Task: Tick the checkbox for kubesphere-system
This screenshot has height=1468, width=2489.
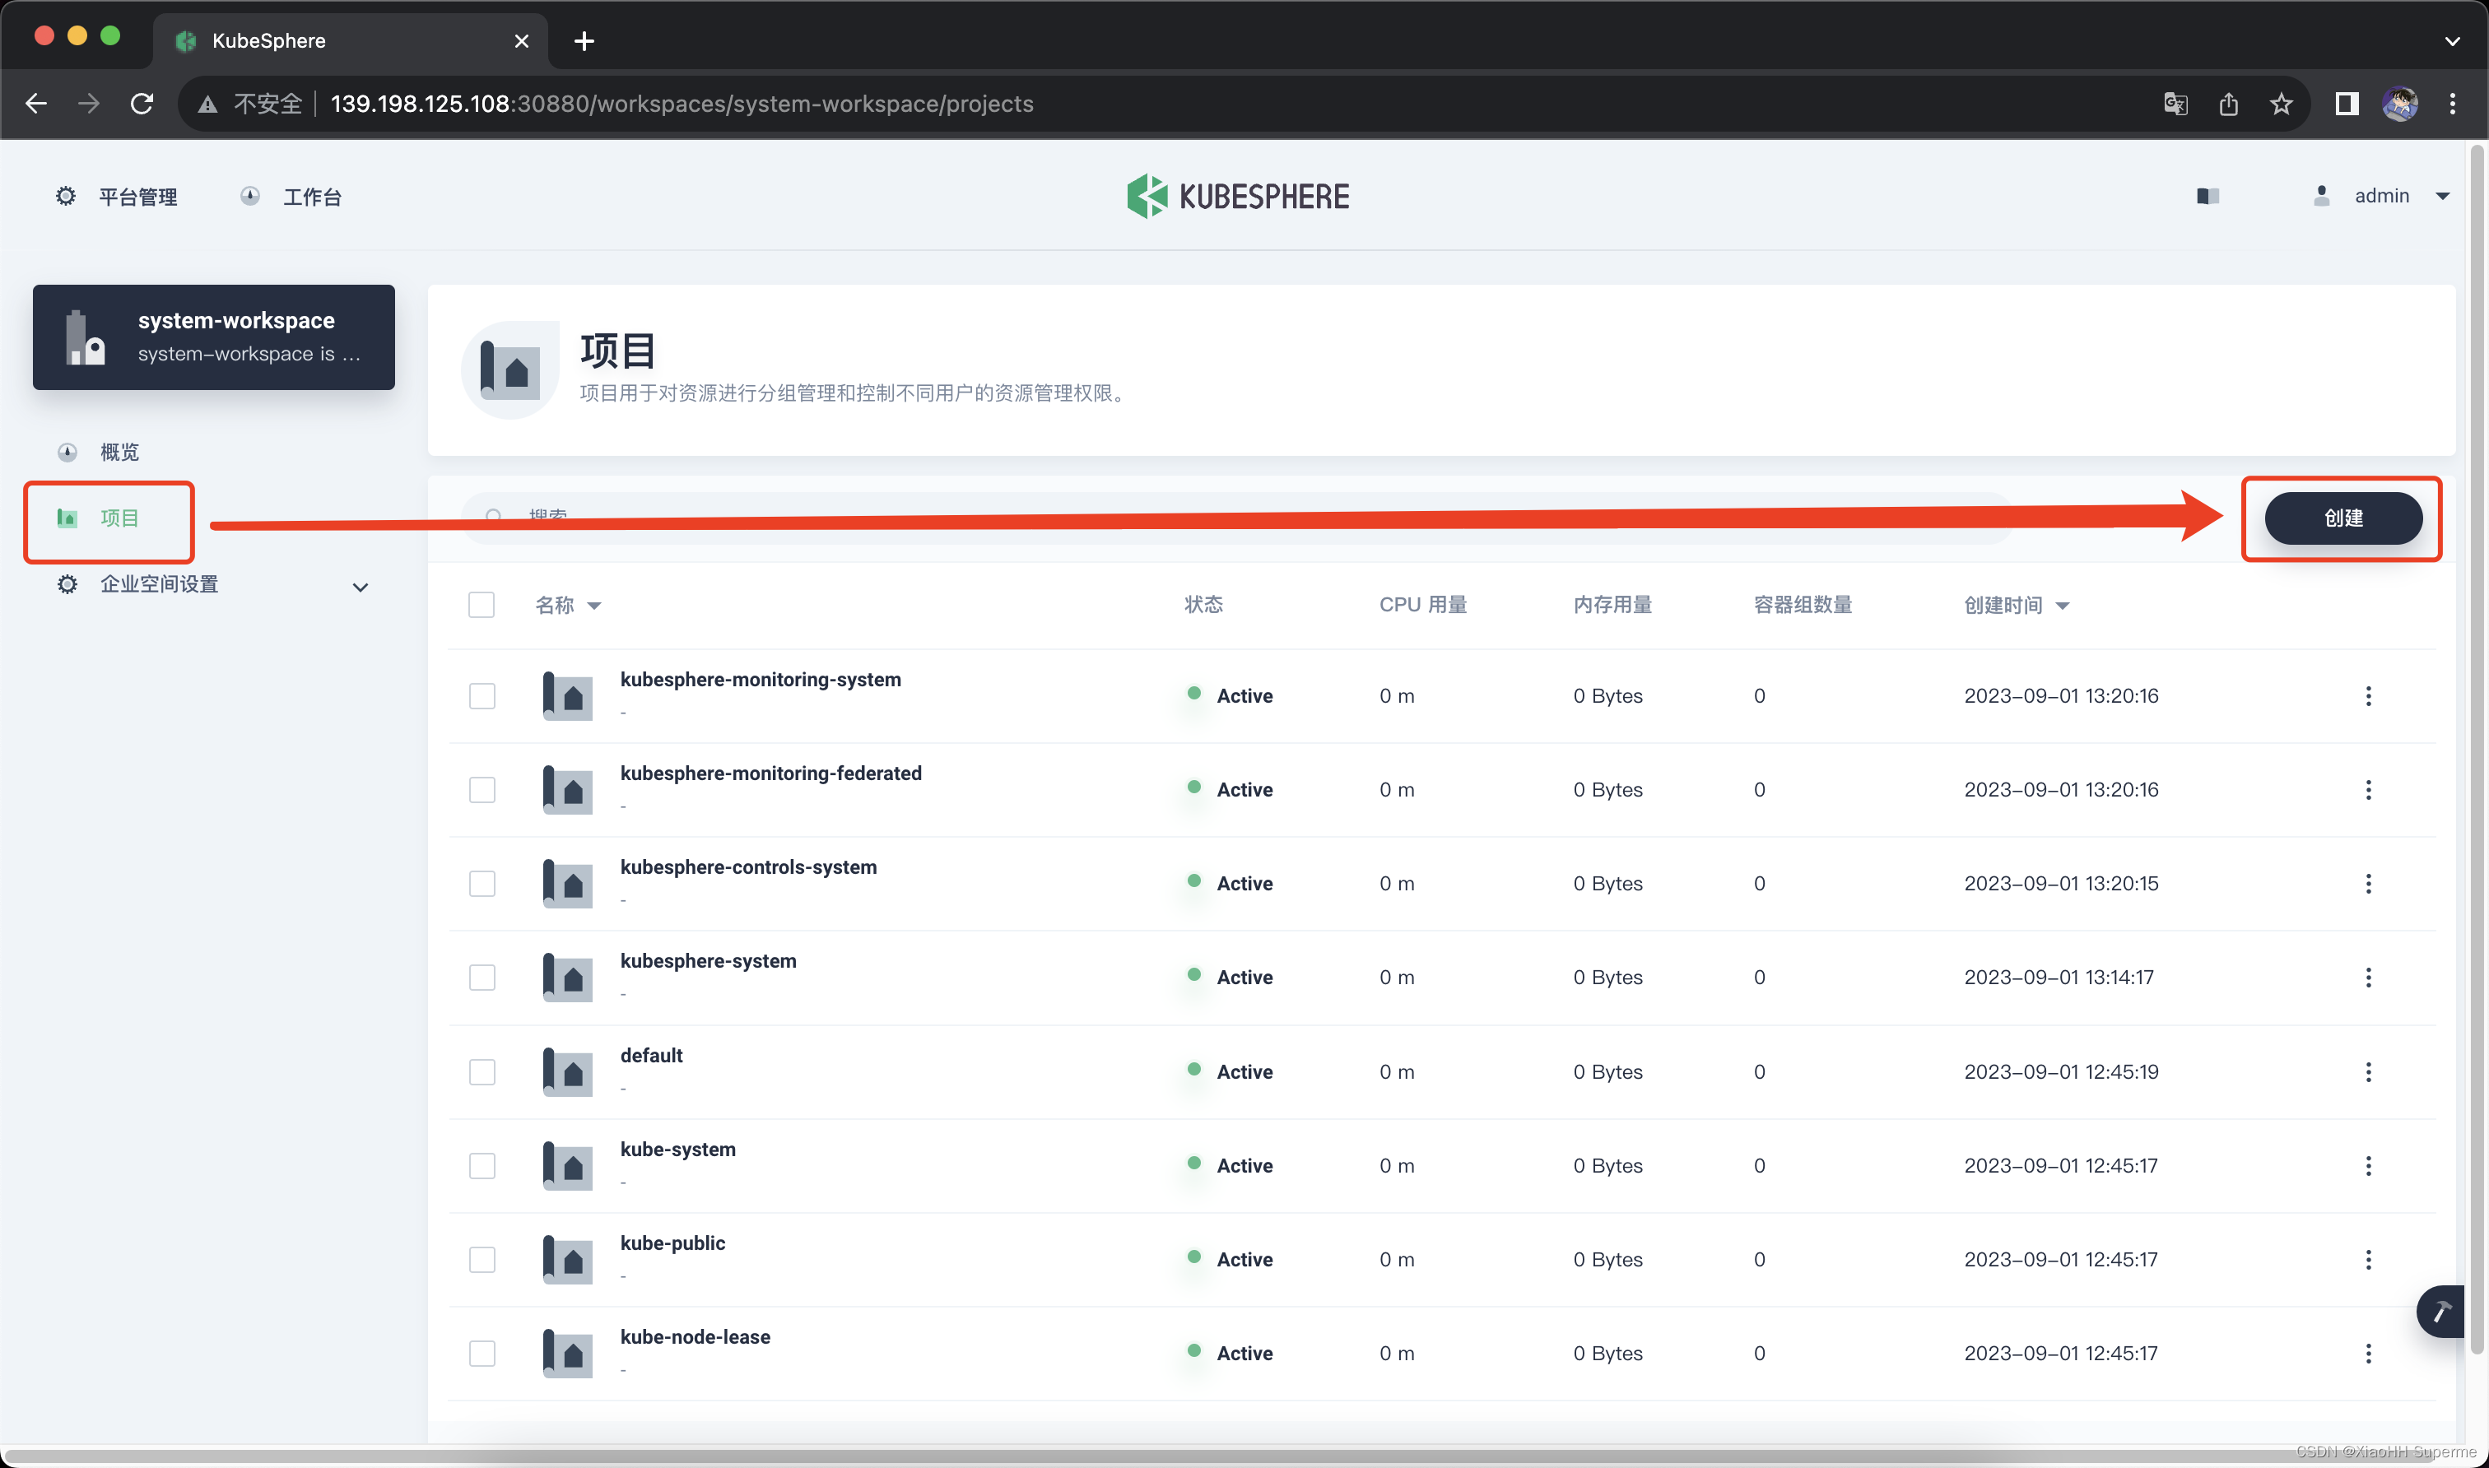Action: 482,978
